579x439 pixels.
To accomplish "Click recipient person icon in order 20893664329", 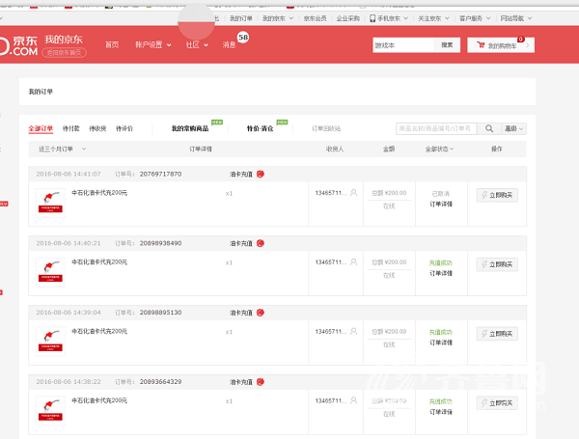I will point(353,400).
